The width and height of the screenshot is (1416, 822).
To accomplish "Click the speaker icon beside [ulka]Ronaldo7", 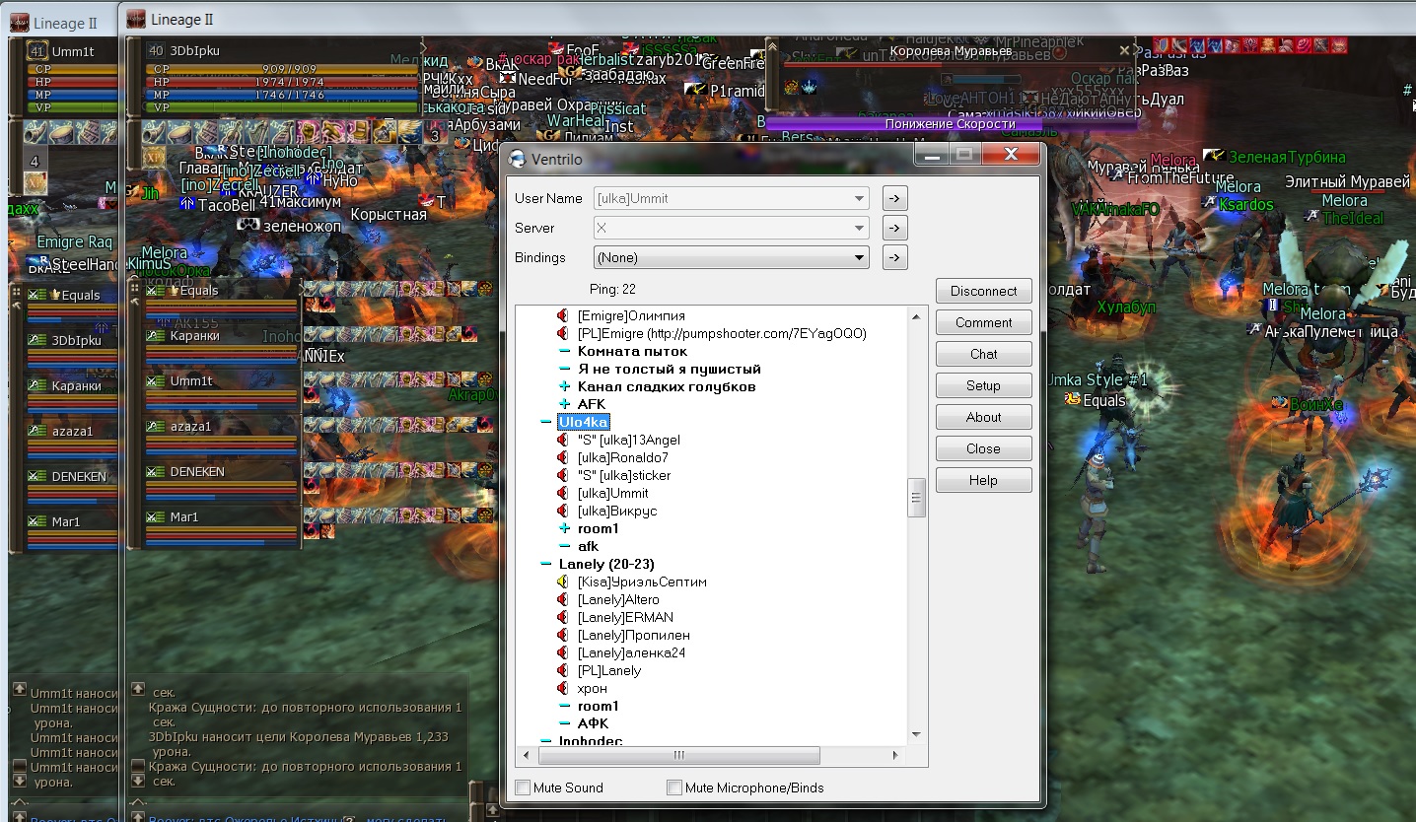I will click(x=563, y=457).
